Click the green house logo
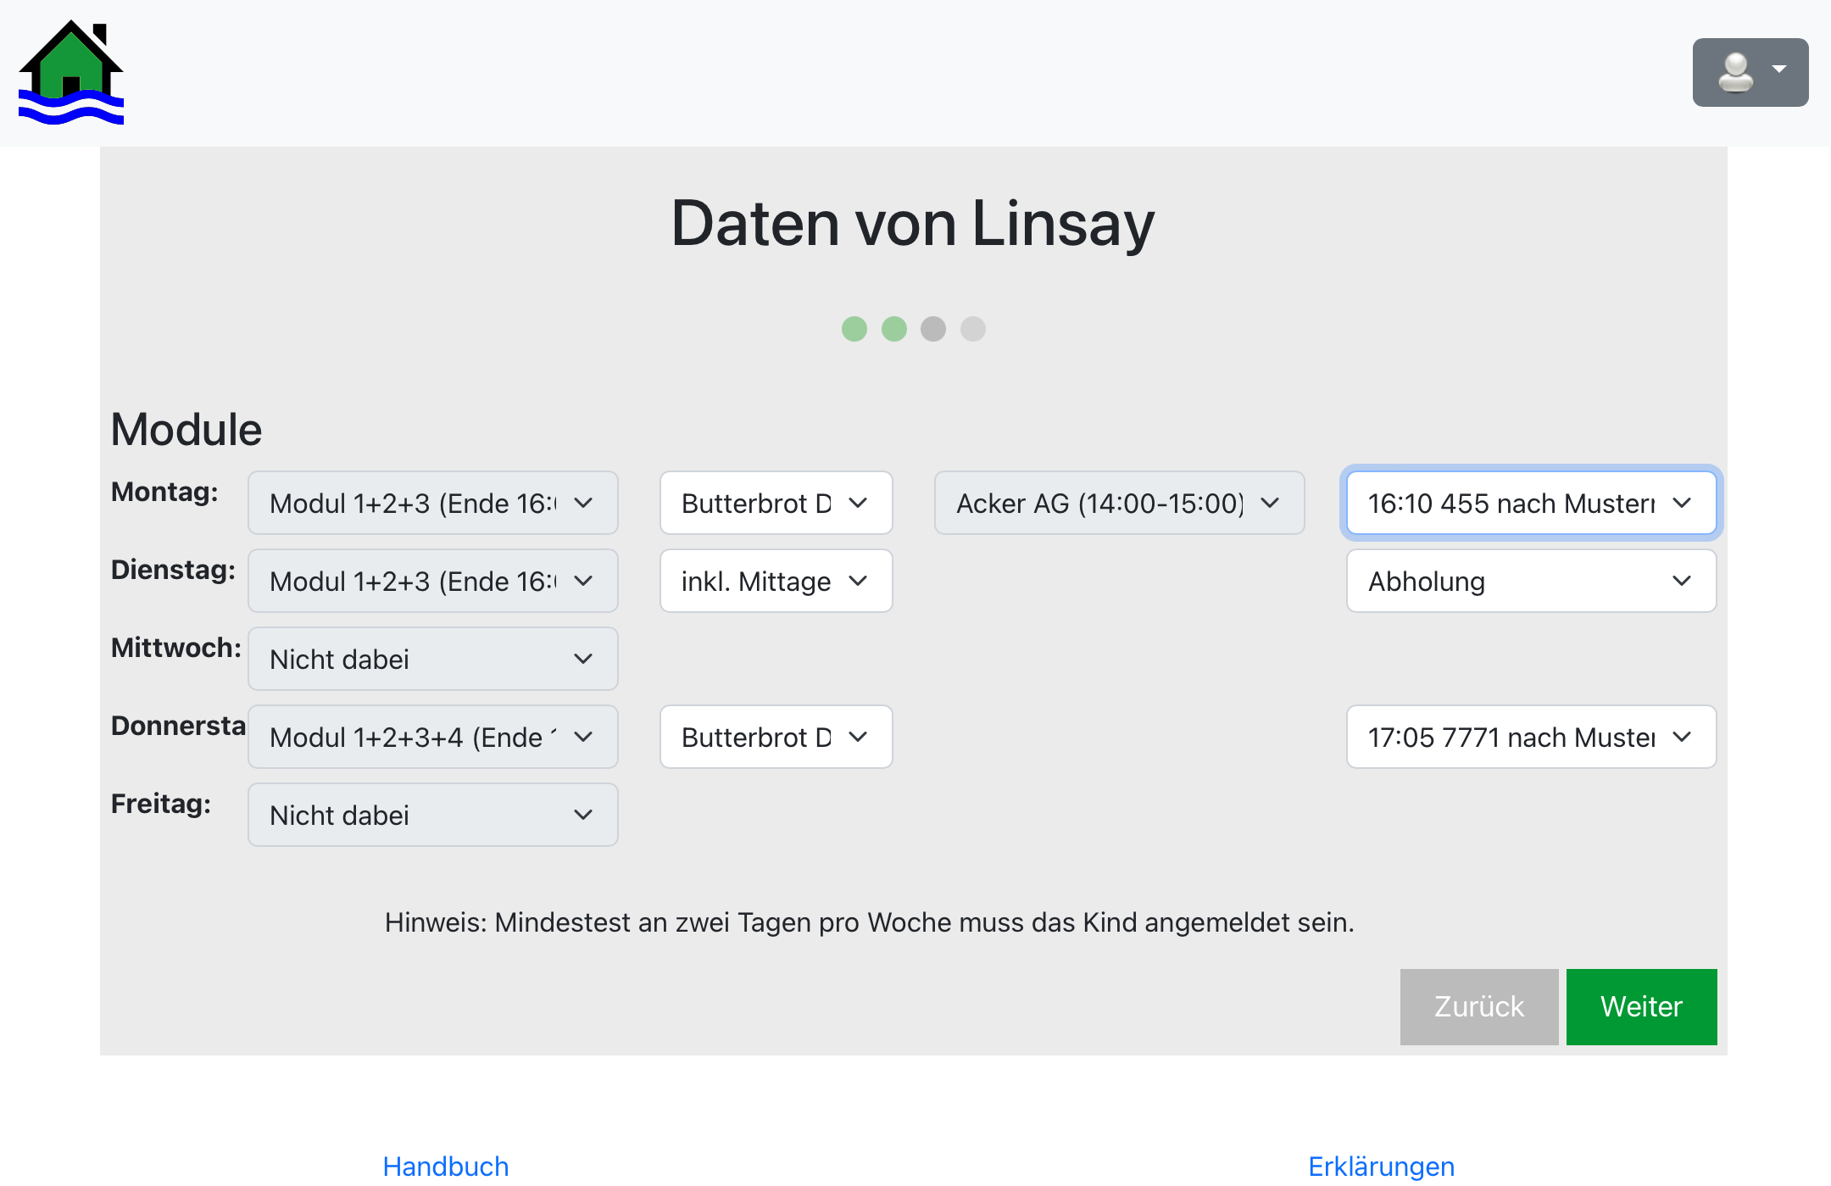This screenshot has height=1186, width=1831. click(x=71, y=72)
